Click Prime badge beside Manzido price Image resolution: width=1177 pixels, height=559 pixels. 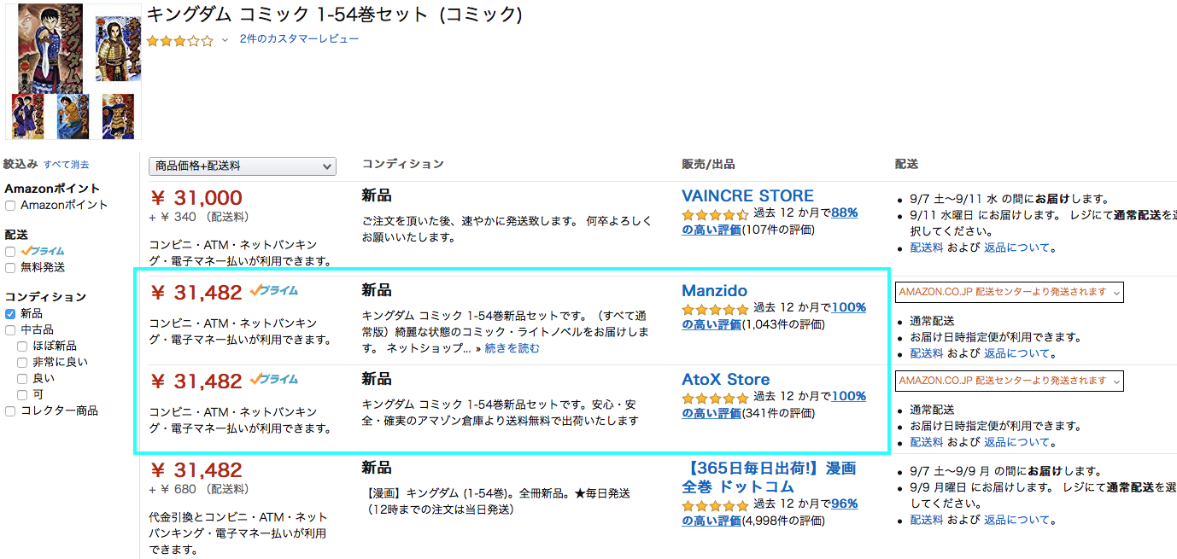pyautogui.click(x=273, y=291)
